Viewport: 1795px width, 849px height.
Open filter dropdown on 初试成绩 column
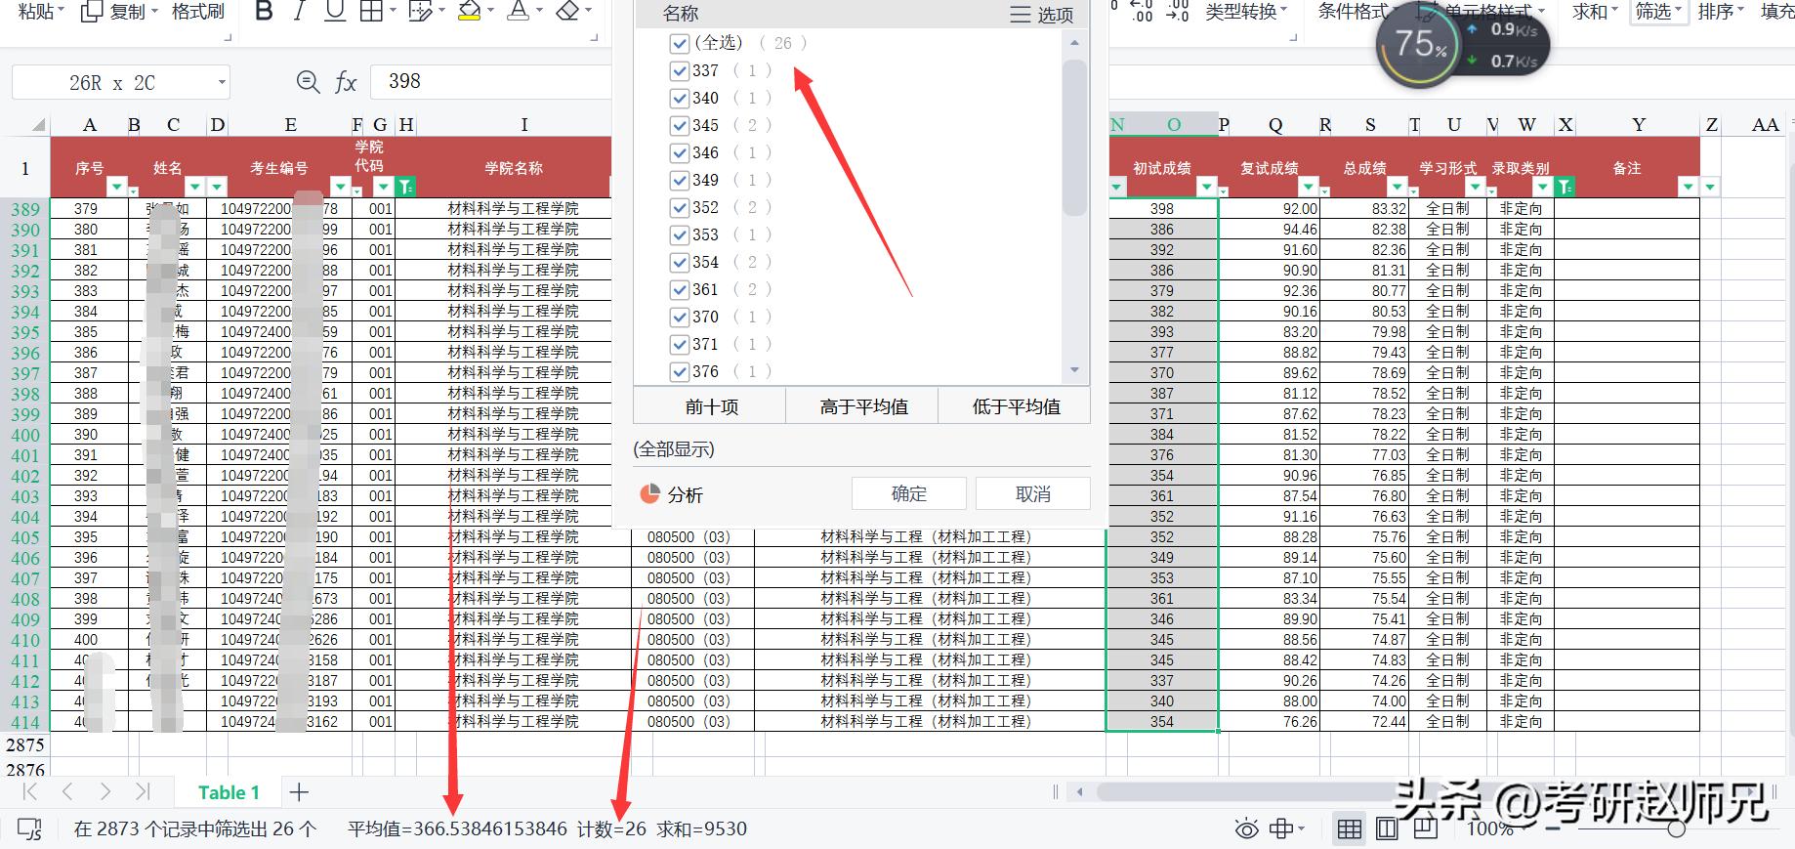[1208, 187]
